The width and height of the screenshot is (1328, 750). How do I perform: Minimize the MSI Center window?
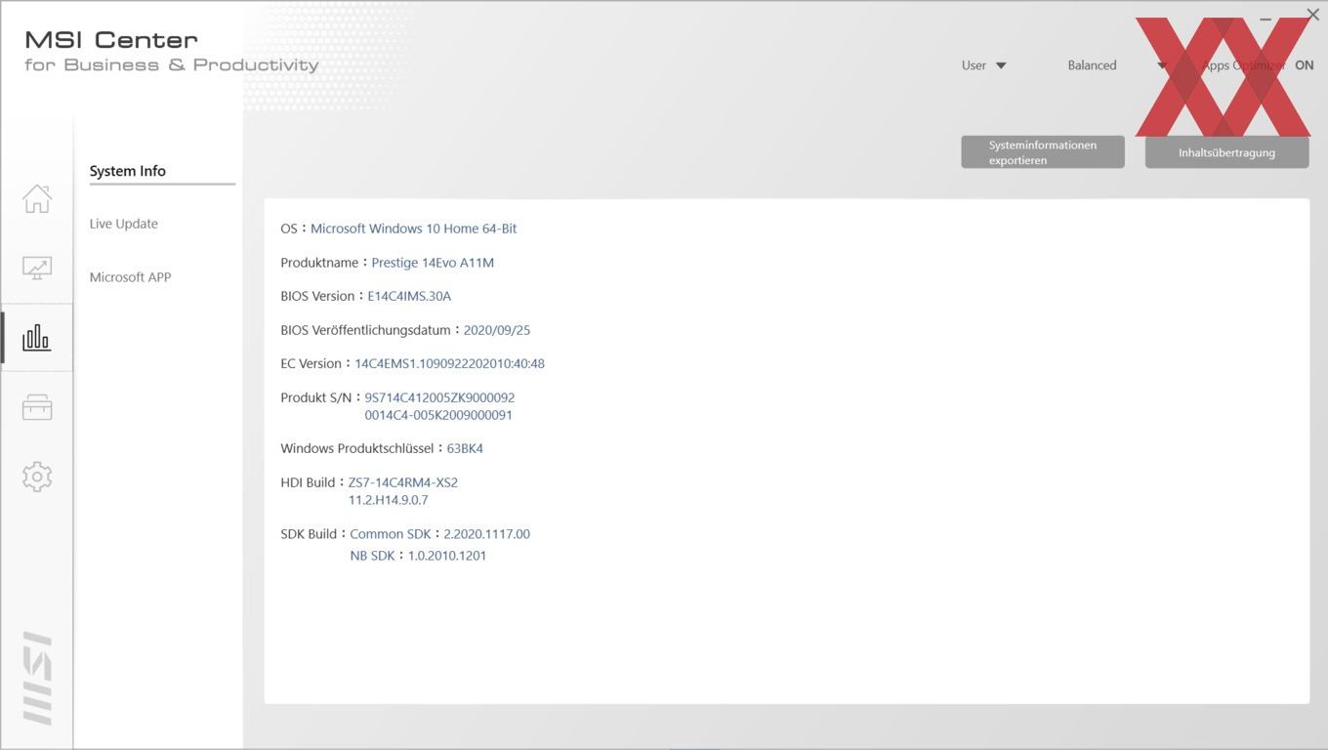[1266, 19]
